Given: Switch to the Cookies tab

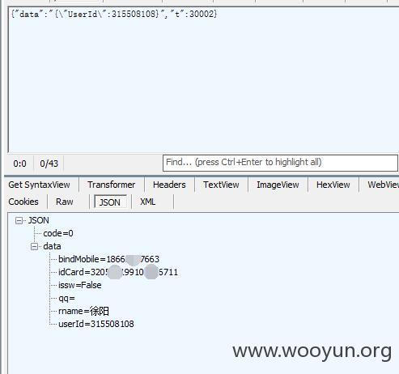Looking at the screenshot, I should coord(23,202).
